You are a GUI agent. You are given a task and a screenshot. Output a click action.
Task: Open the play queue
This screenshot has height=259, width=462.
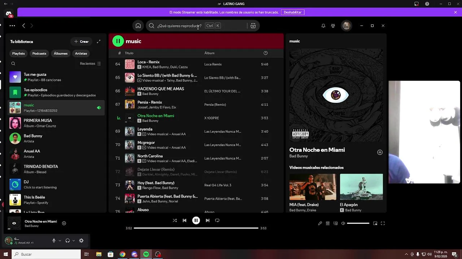328,223
